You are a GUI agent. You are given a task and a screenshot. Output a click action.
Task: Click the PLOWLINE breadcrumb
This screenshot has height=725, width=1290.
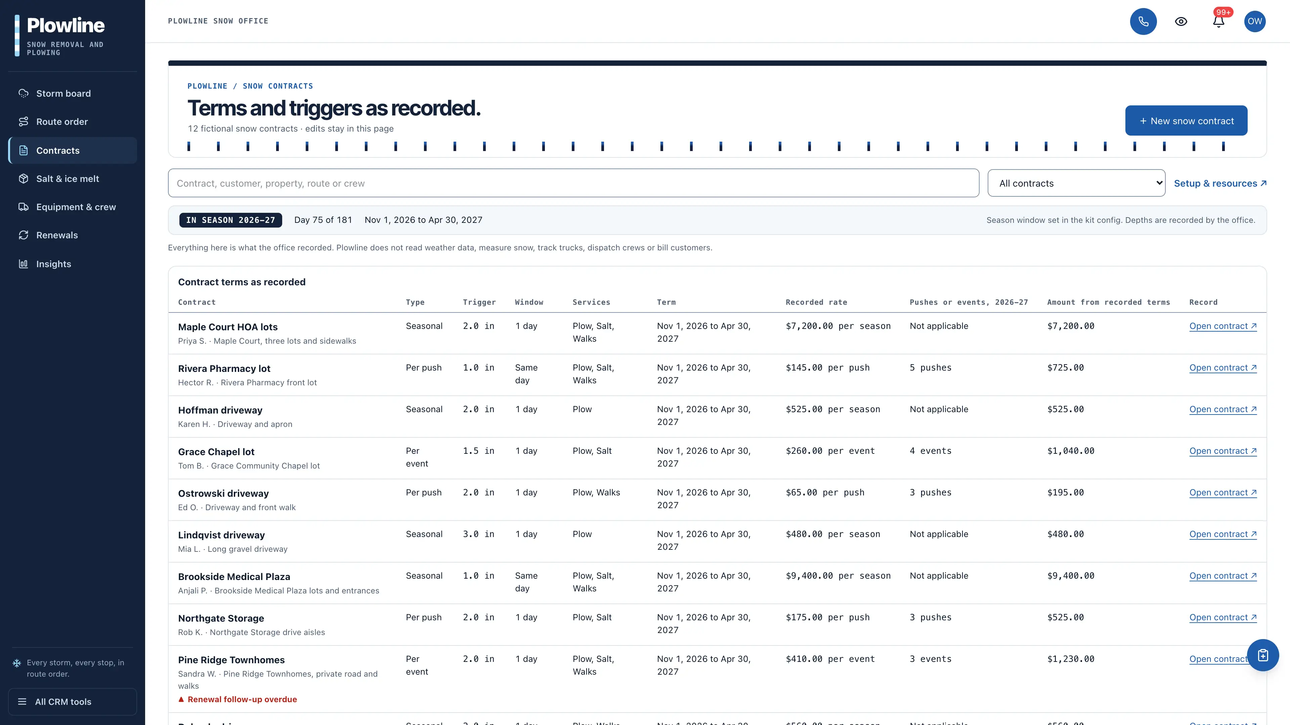[207, 86]
